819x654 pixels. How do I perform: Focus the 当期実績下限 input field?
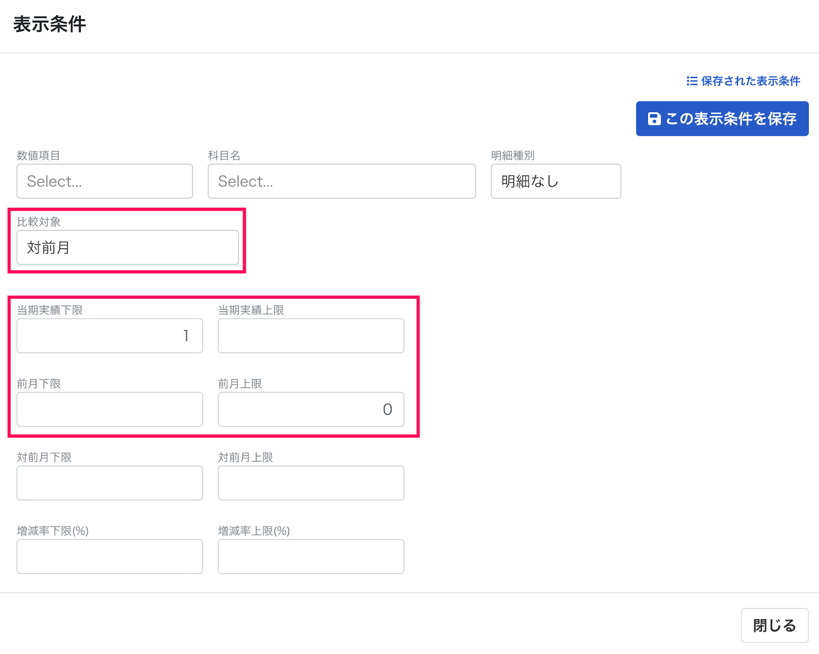(x=110, y=336)
